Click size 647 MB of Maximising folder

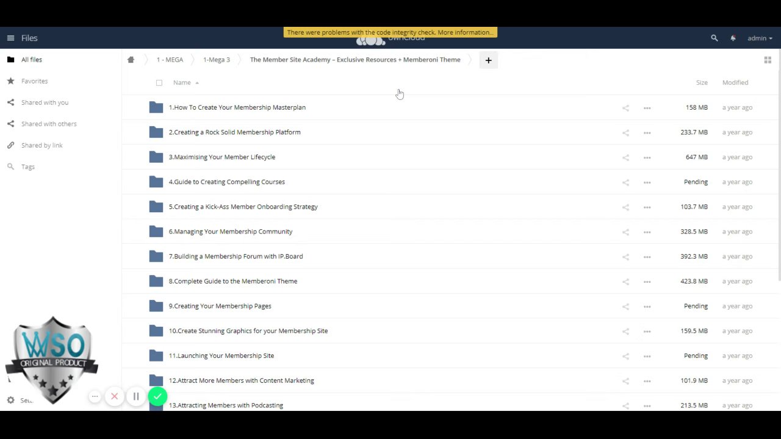pos(696,157)
